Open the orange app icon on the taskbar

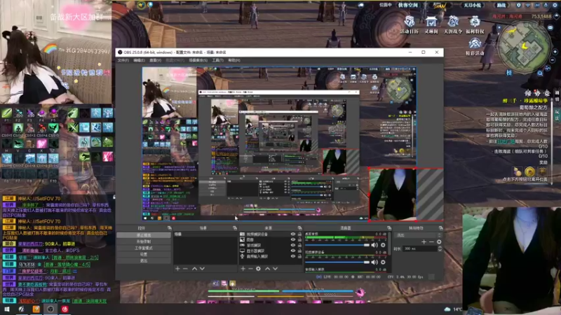point(36,309)
